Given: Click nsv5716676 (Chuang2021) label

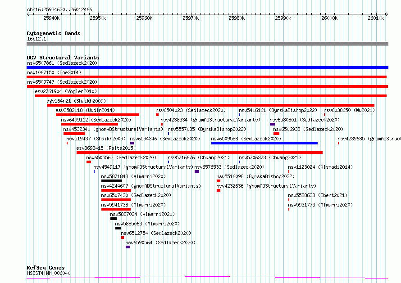Looking at the screenshot, I should coord(199,157).
